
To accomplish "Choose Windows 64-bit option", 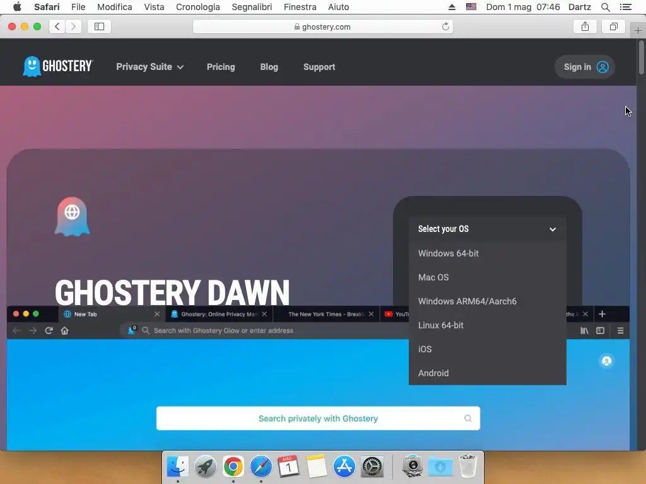I will (488, 253).
